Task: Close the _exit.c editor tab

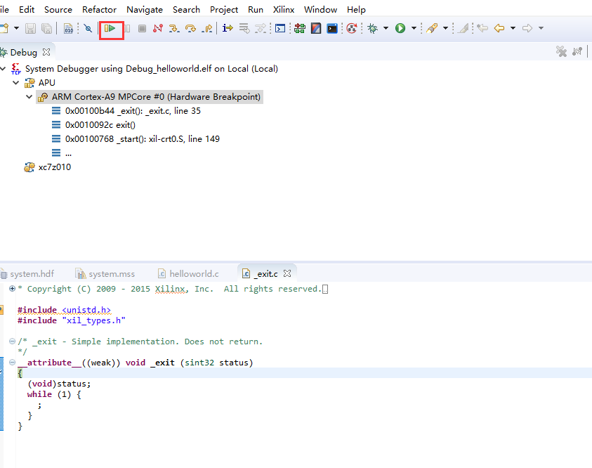Action: click(287, 273)
